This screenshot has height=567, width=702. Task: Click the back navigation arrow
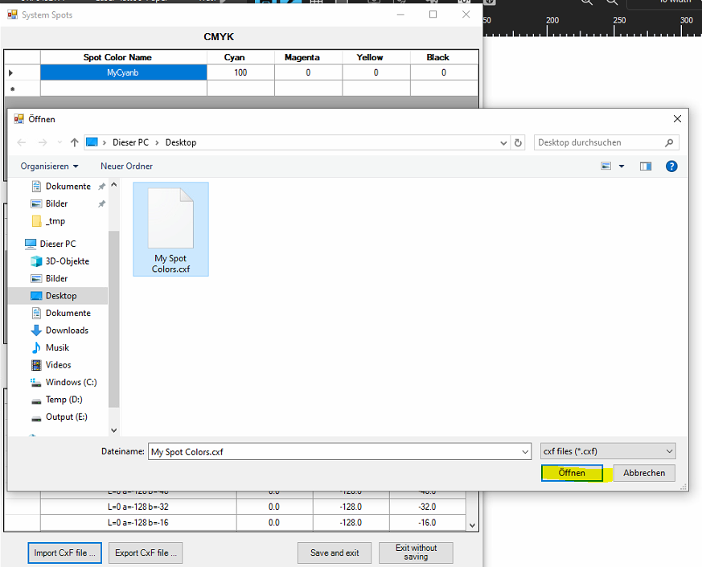pyautogui.click(x=22, y=142)
